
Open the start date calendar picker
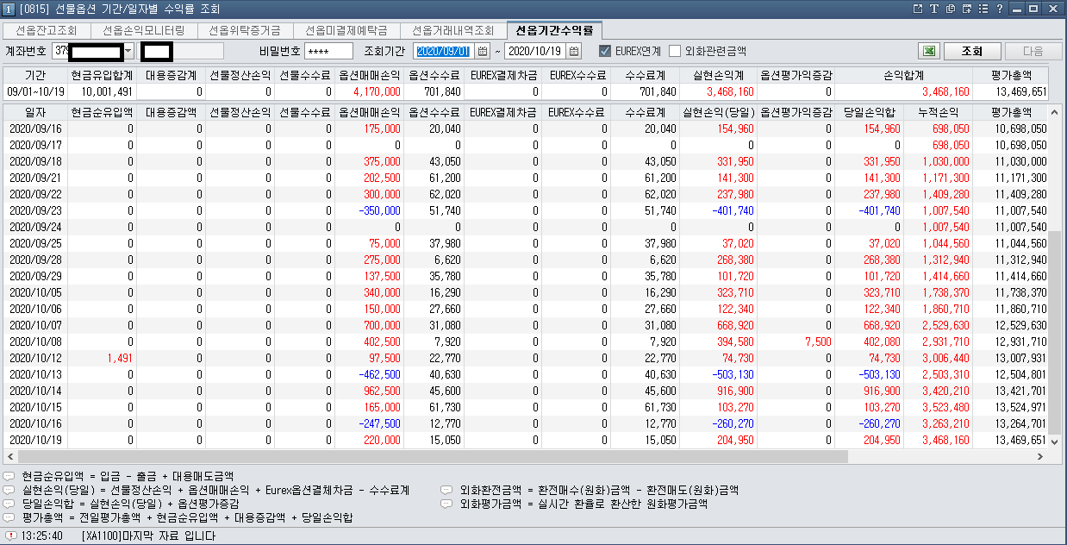coord(483,51)
